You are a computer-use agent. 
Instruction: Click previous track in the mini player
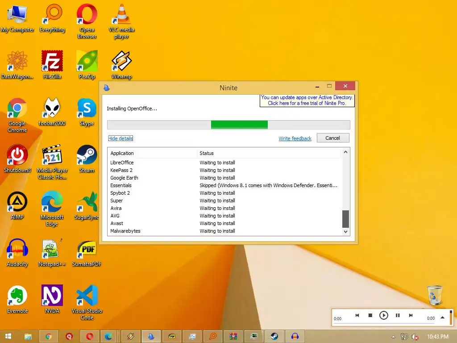point(357,315)
